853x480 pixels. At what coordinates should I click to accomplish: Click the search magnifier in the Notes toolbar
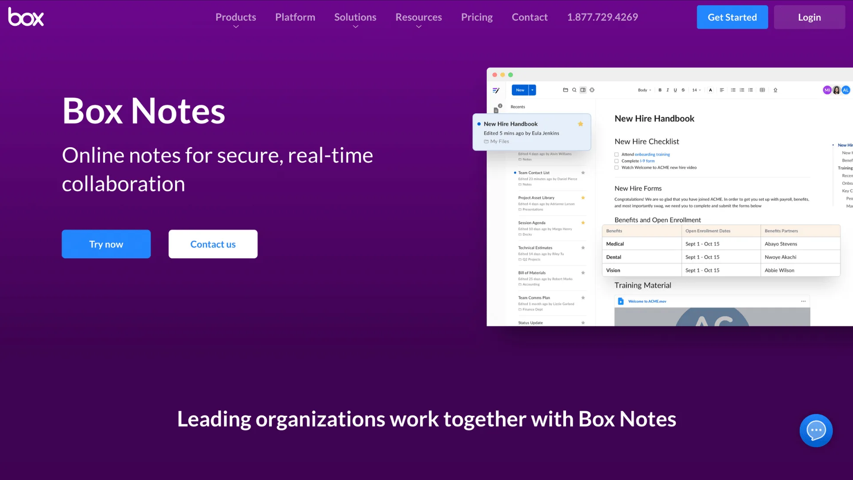point(574,90)
